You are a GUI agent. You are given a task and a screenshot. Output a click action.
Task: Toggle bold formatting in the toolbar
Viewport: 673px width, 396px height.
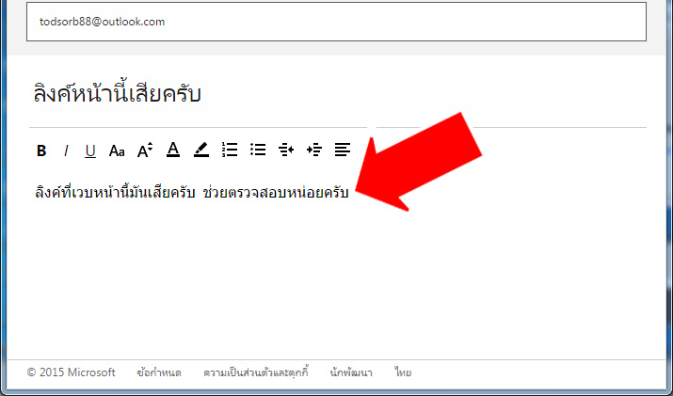[41, 150]
